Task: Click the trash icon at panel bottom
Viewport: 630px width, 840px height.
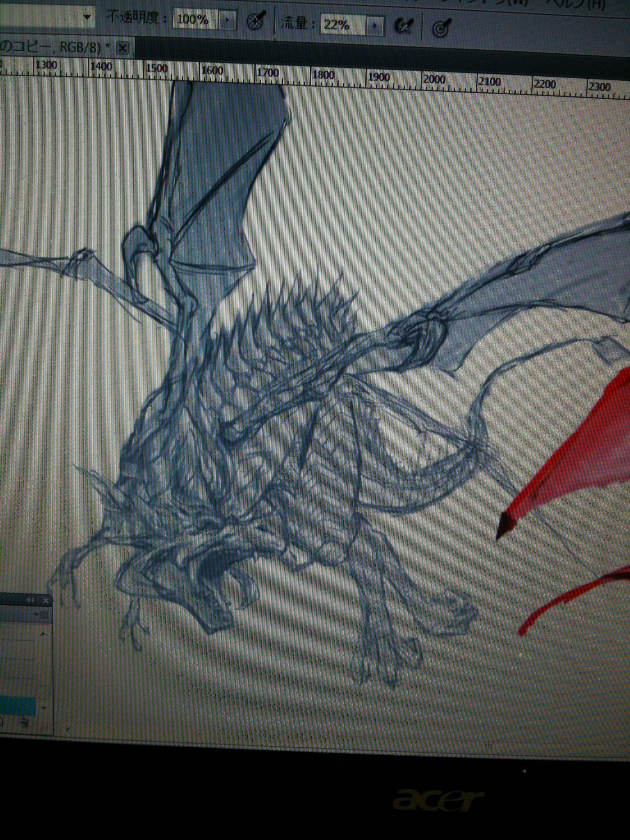Action: [25, 723]
